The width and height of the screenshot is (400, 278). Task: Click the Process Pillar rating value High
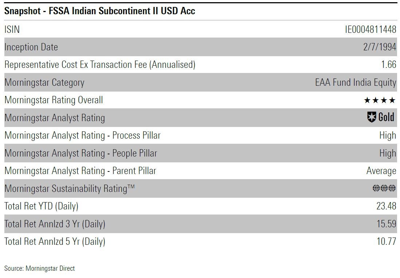(x=388, y=135)
